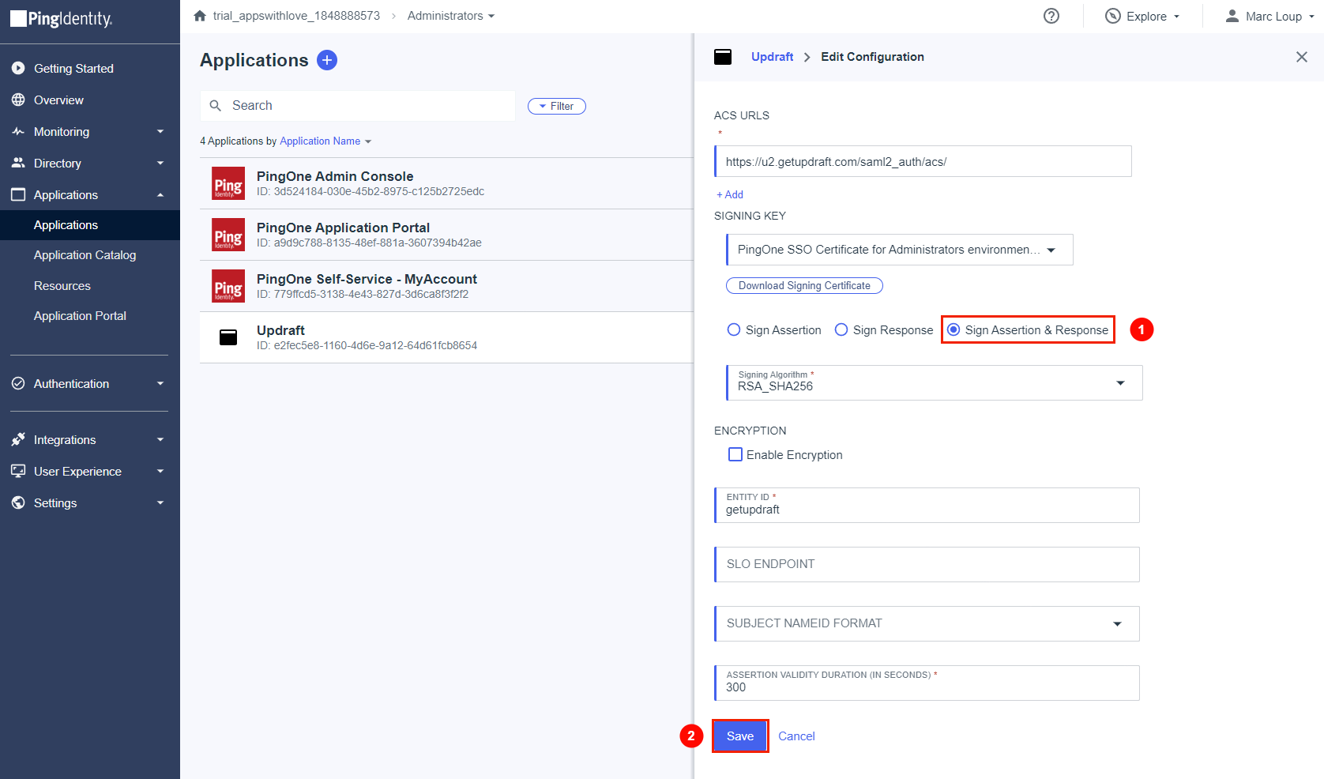Click the blue plus add application icon
The width and height of the screenshot is (1324, 779).
pos(327,60)
